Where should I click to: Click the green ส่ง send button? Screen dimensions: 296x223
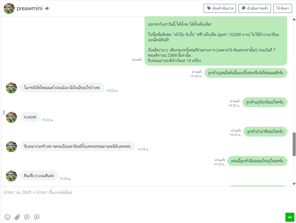coord(290,217)
